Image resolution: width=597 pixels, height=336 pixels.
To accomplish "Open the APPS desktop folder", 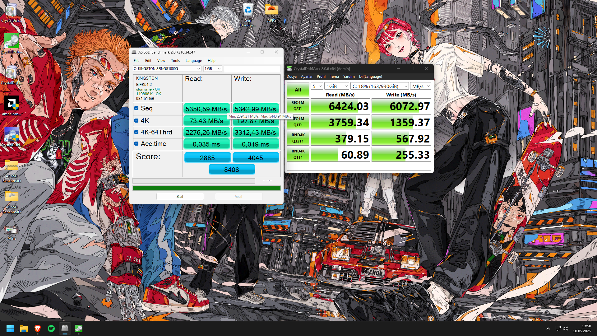I will click(x=272, y=13).
